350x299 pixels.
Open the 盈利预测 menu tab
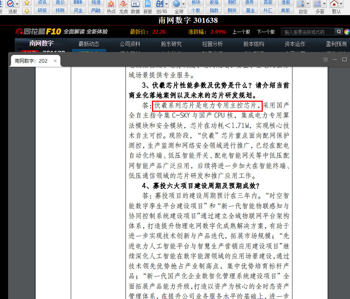[336, 44]
